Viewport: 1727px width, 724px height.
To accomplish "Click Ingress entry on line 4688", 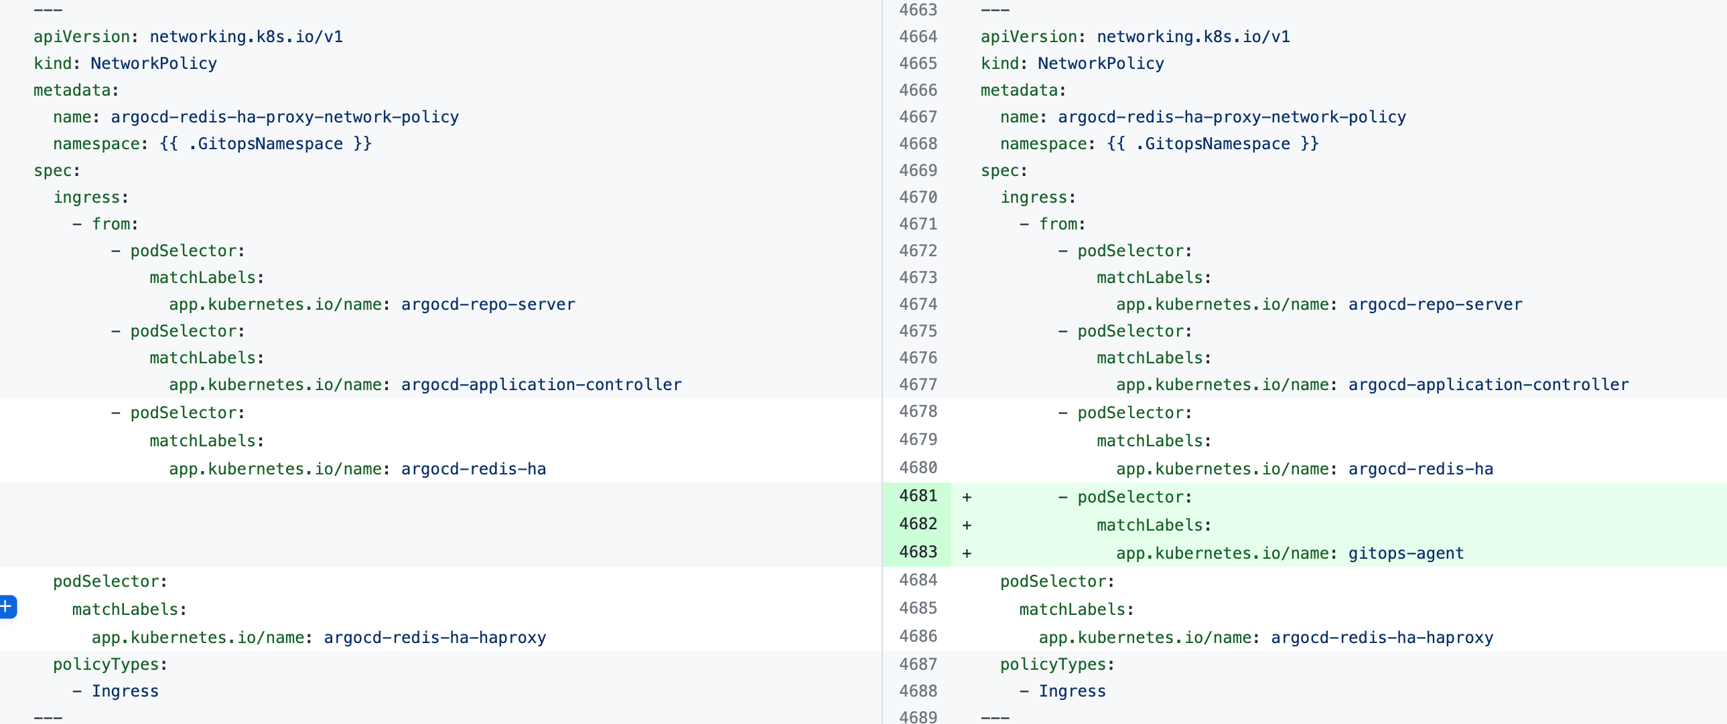I will [1071, 691].
